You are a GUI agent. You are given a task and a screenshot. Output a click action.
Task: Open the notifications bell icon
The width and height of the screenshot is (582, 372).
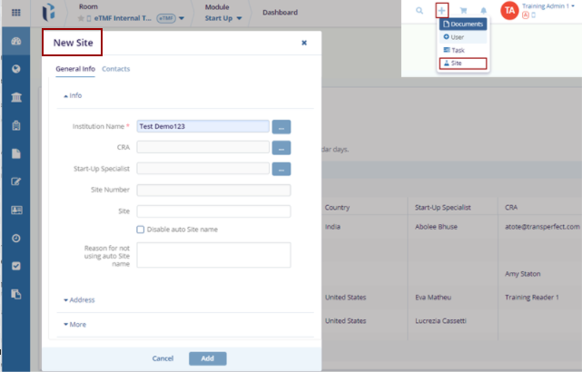tap(483, 11)
